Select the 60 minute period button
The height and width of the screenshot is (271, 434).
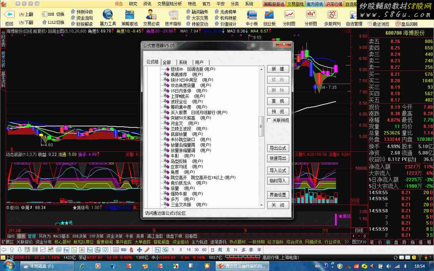pos(204,250)
